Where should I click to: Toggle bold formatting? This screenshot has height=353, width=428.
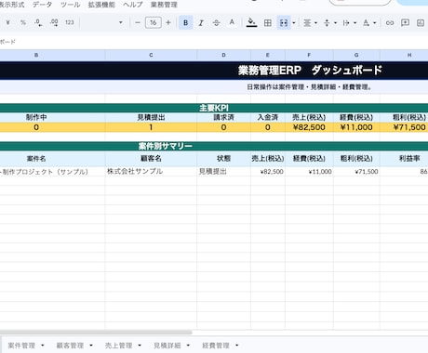[x=185, y=22]
